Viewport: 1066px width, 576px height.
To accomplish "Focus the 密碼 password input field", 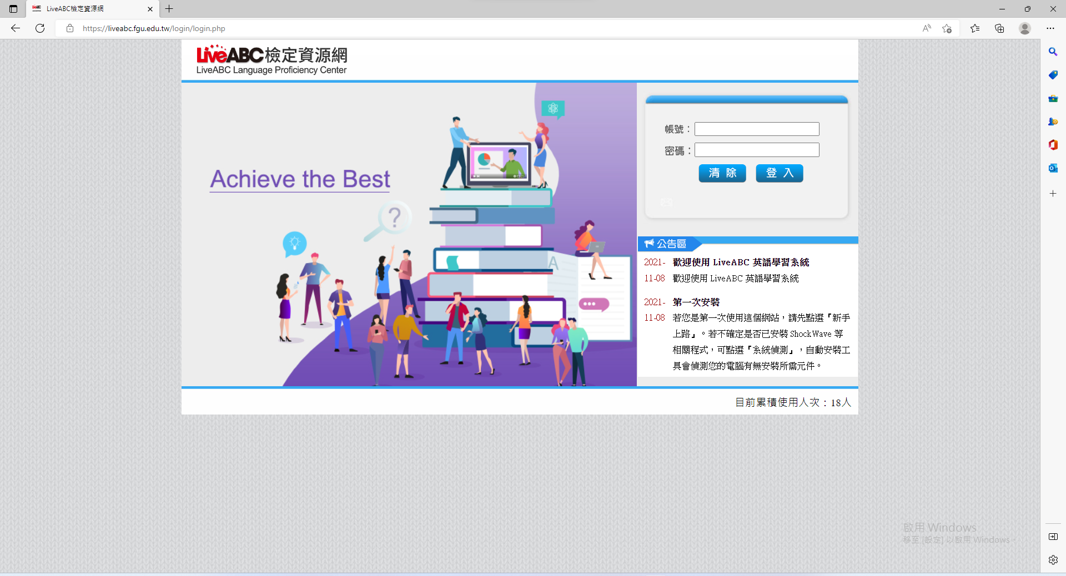I will point(757,150).
